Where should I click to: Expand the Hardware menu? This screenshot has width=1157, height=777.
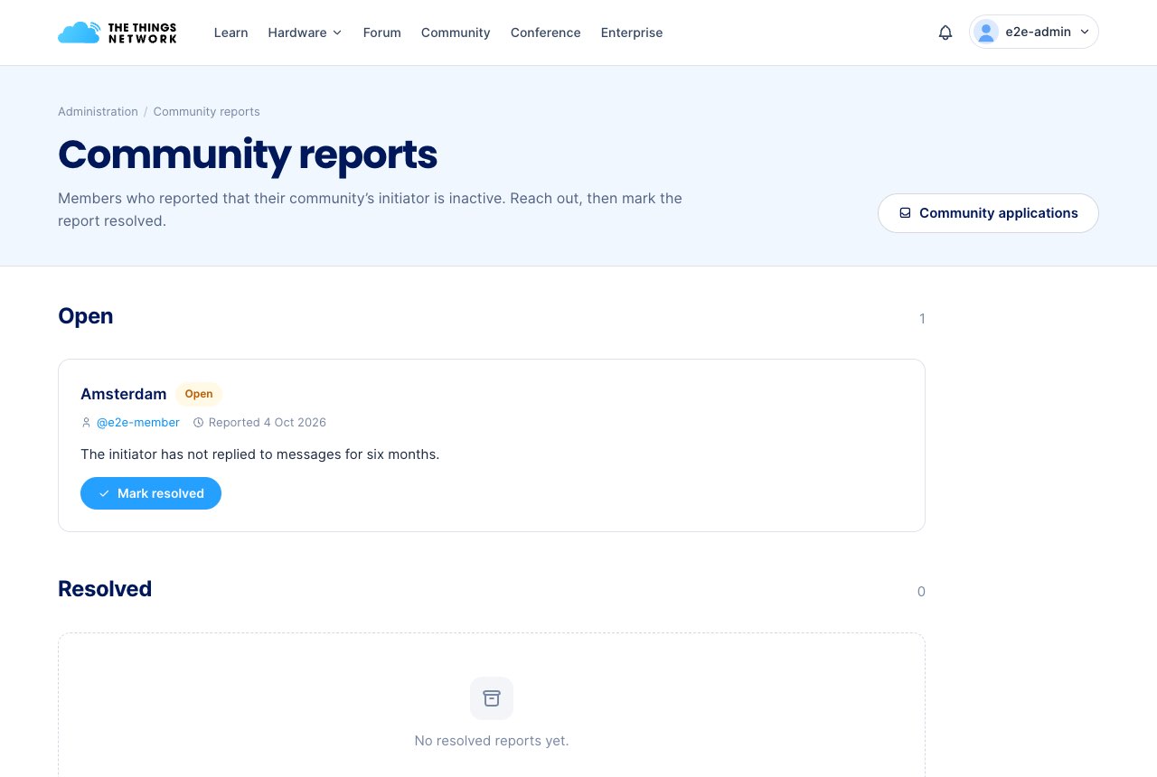coord(305,33)
